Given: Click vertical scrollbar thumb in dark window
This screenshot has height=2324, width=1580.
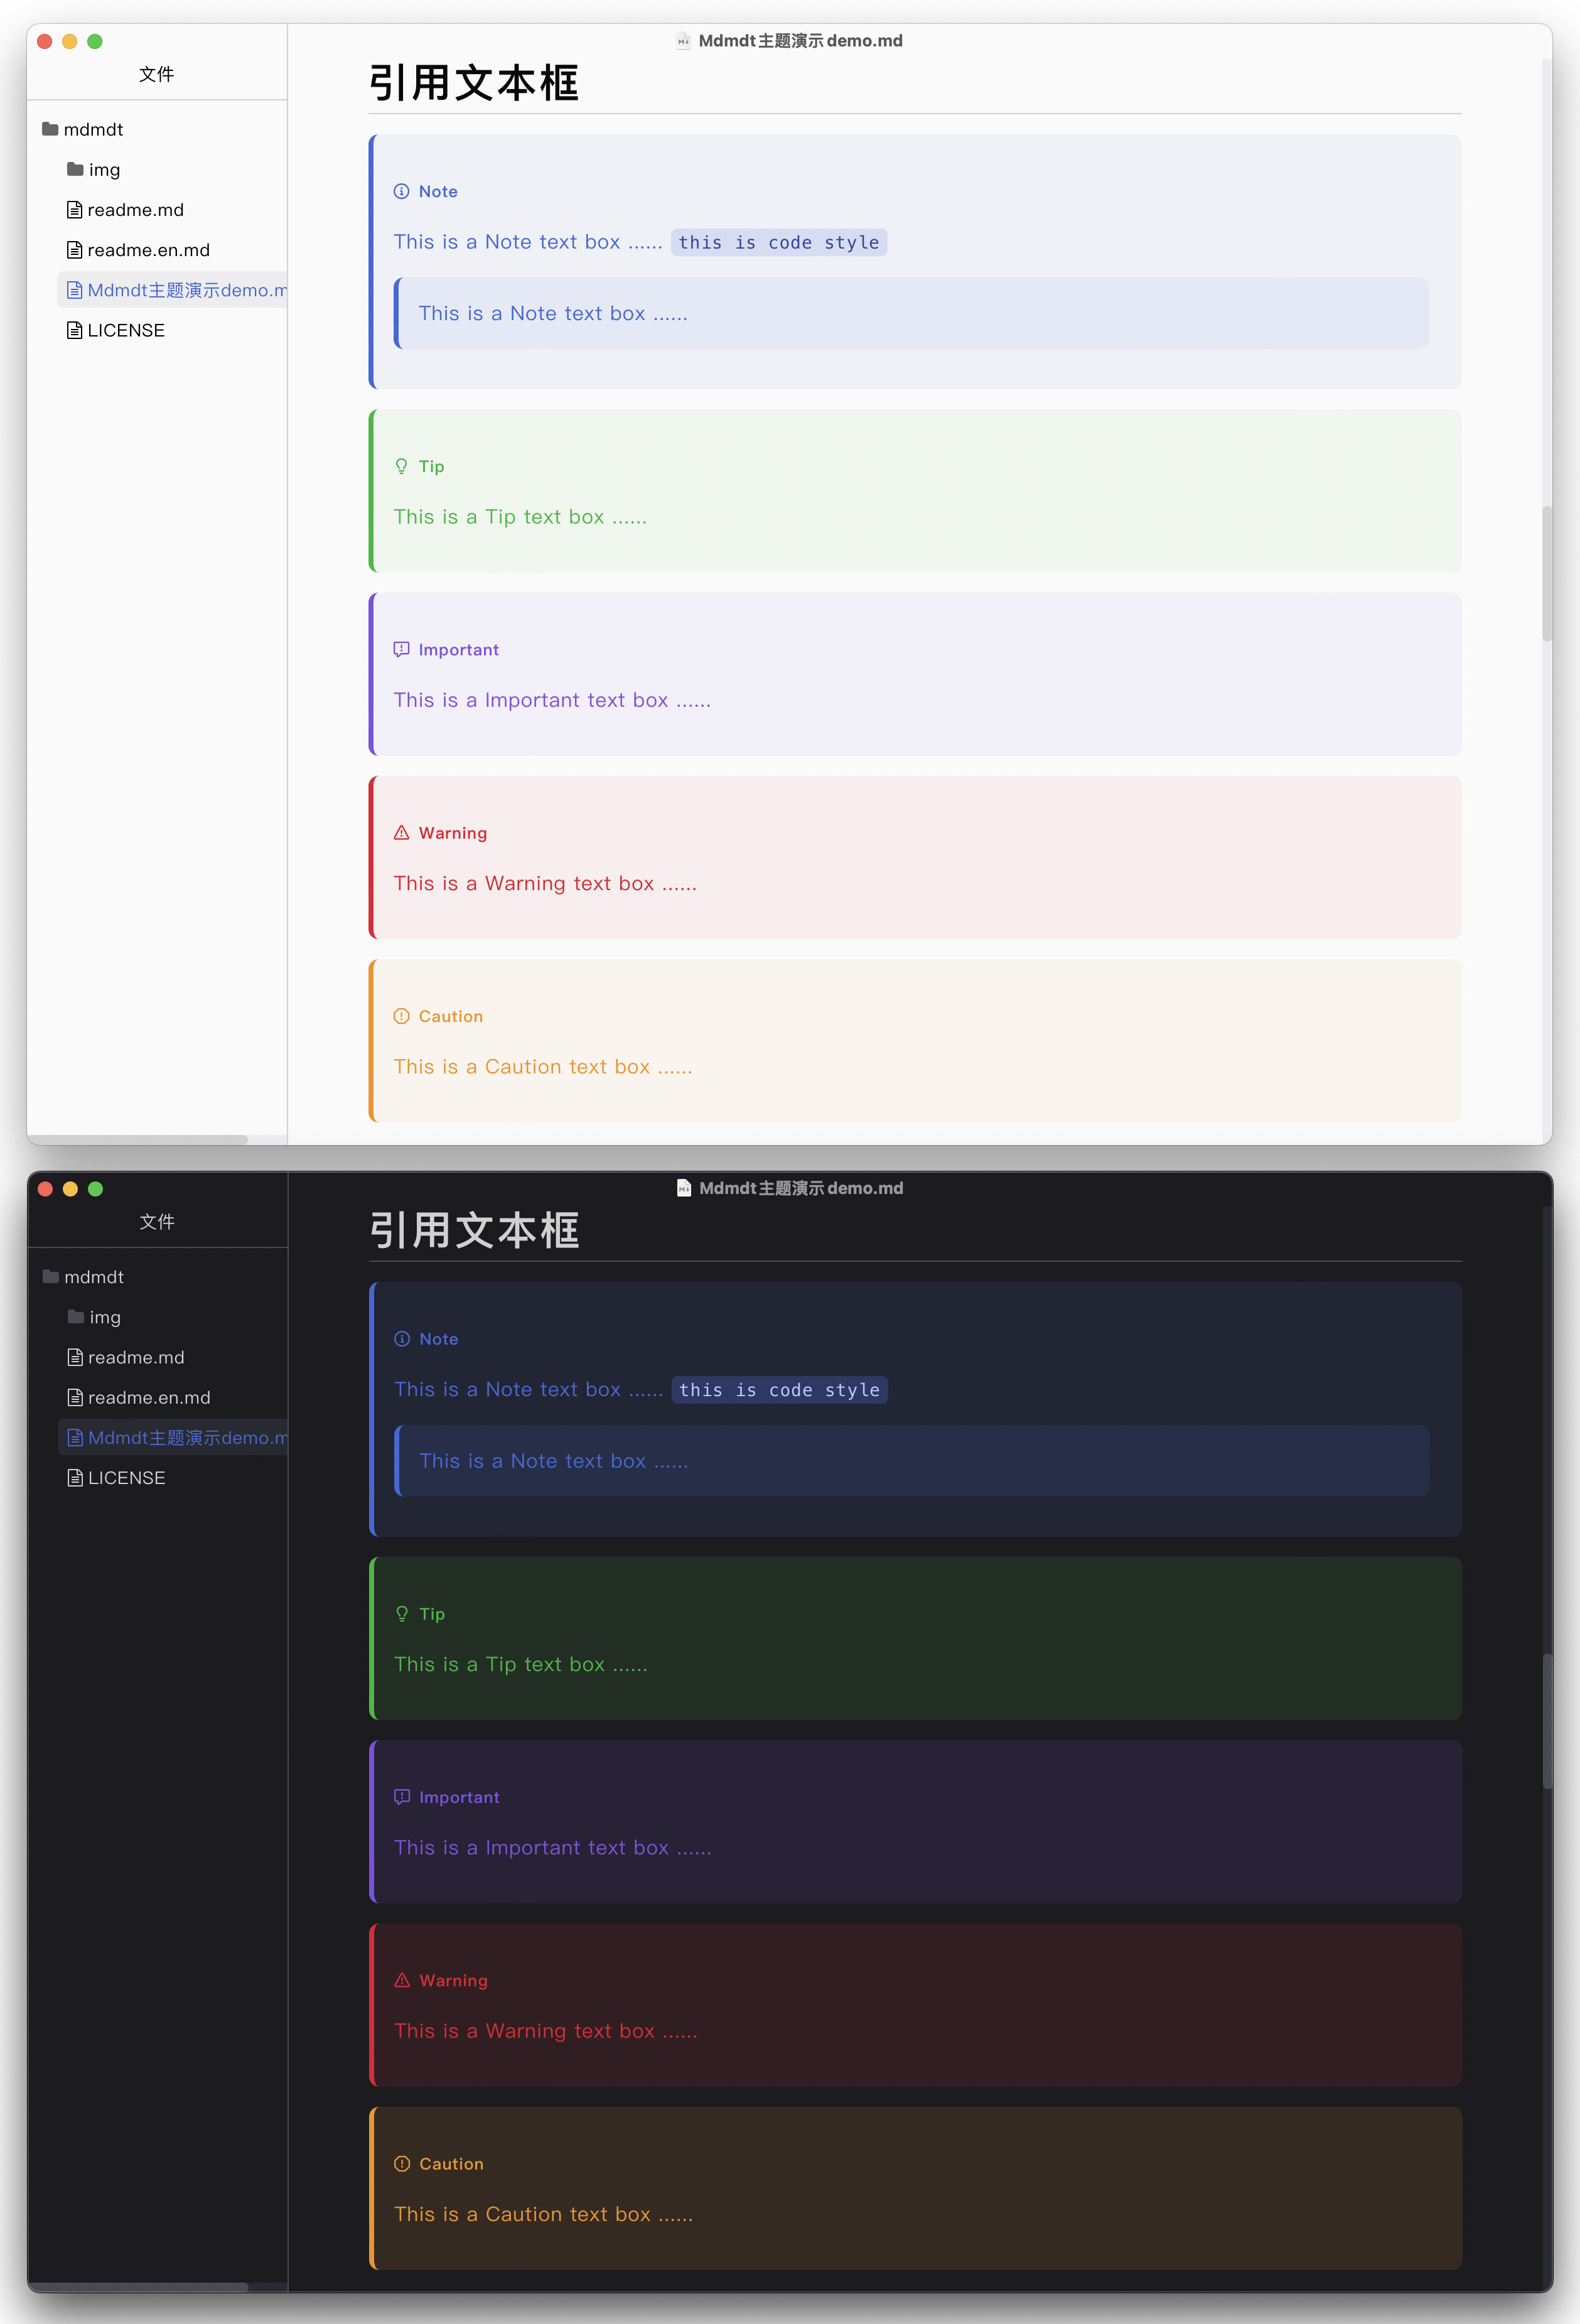Looking at the screenshot, I should tap(1548, 1721).
